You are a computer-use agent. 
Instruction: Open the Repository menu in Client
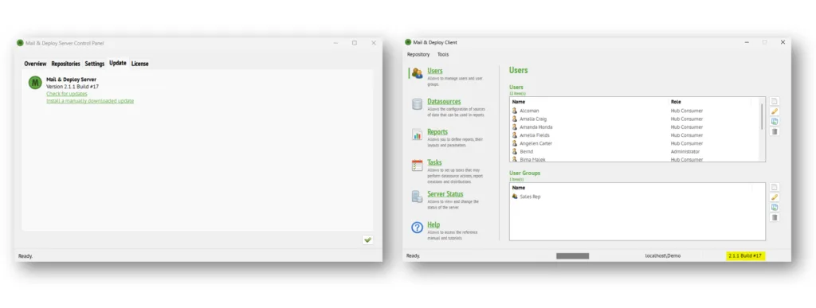tap(418, 55)
